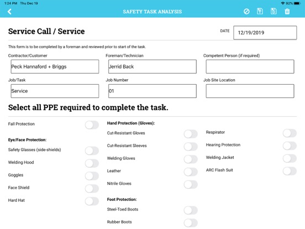This screenshot has width=305, height=229.
Task: Tap the save icon with circle mark
Action: coord(274,11)
